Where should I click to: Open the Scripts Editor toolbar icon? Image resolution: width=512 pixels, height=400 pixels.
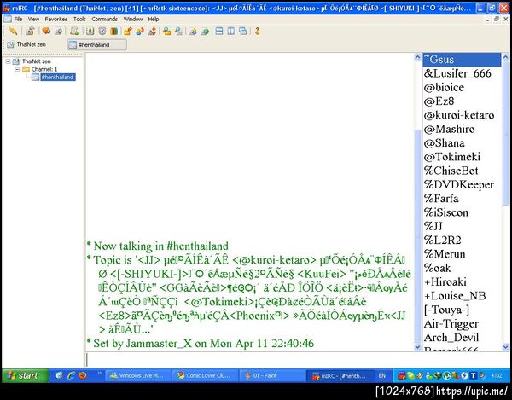tap(74, 32)
